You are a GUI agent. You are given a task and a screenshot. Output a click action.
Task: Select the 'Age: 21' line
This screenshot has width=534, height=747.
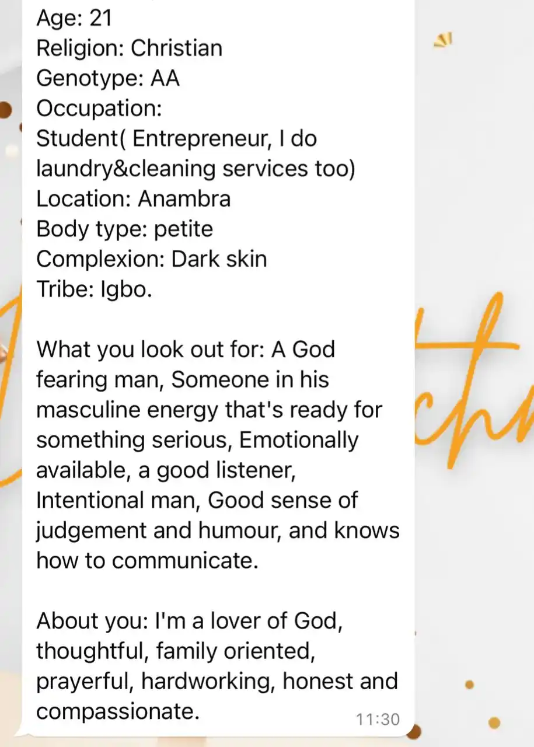tap(74, 18)
